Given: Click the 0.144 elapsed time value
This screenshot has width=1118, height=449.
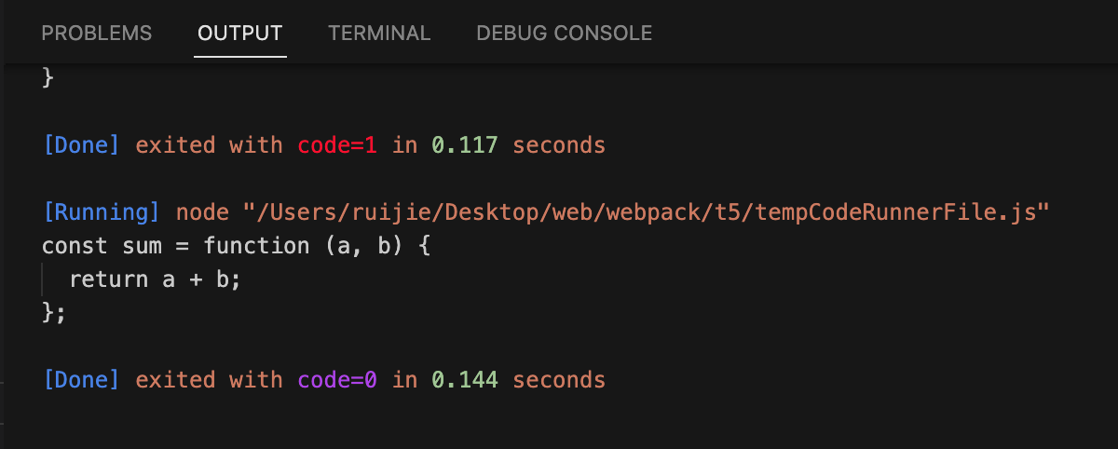Looking at the screenshot, I should click(x=465, y=380).
